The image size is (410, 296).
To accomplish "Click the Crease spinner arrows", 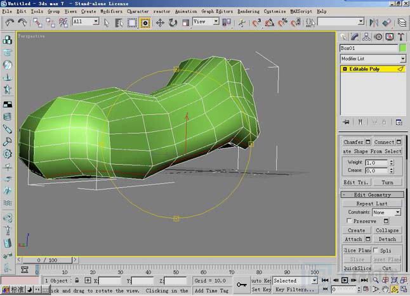I will [x=391, y=171].
